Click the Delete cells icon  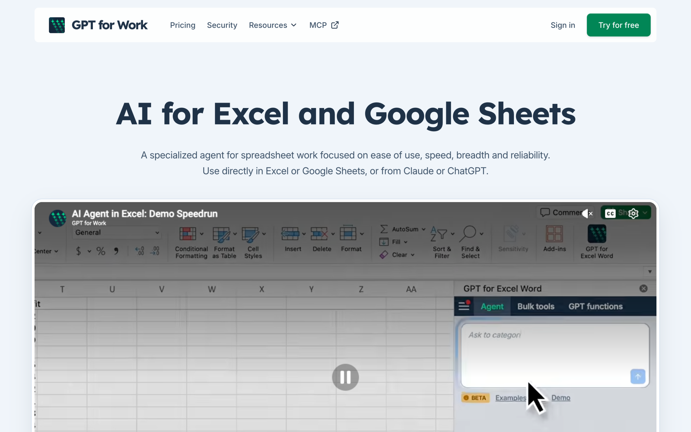pyautogui.click(x=319, y=234)
